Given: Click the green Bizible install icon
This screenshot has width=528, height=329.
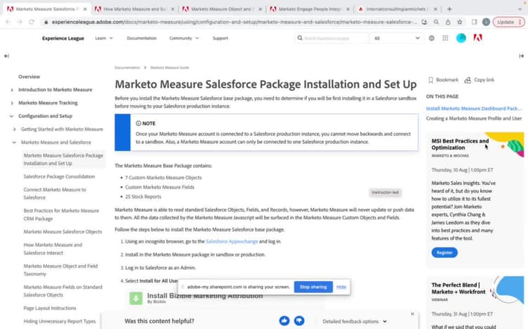Looking at the screenshot, I should (x=136, y=298).
